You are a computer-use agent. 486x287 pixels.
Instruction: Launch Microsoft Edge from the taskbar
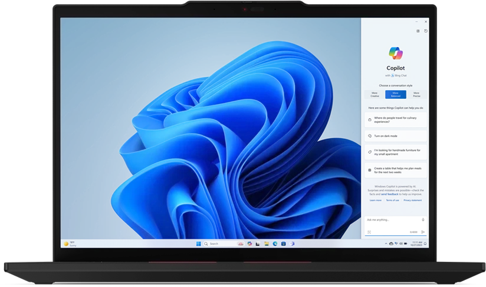[275, 243]
